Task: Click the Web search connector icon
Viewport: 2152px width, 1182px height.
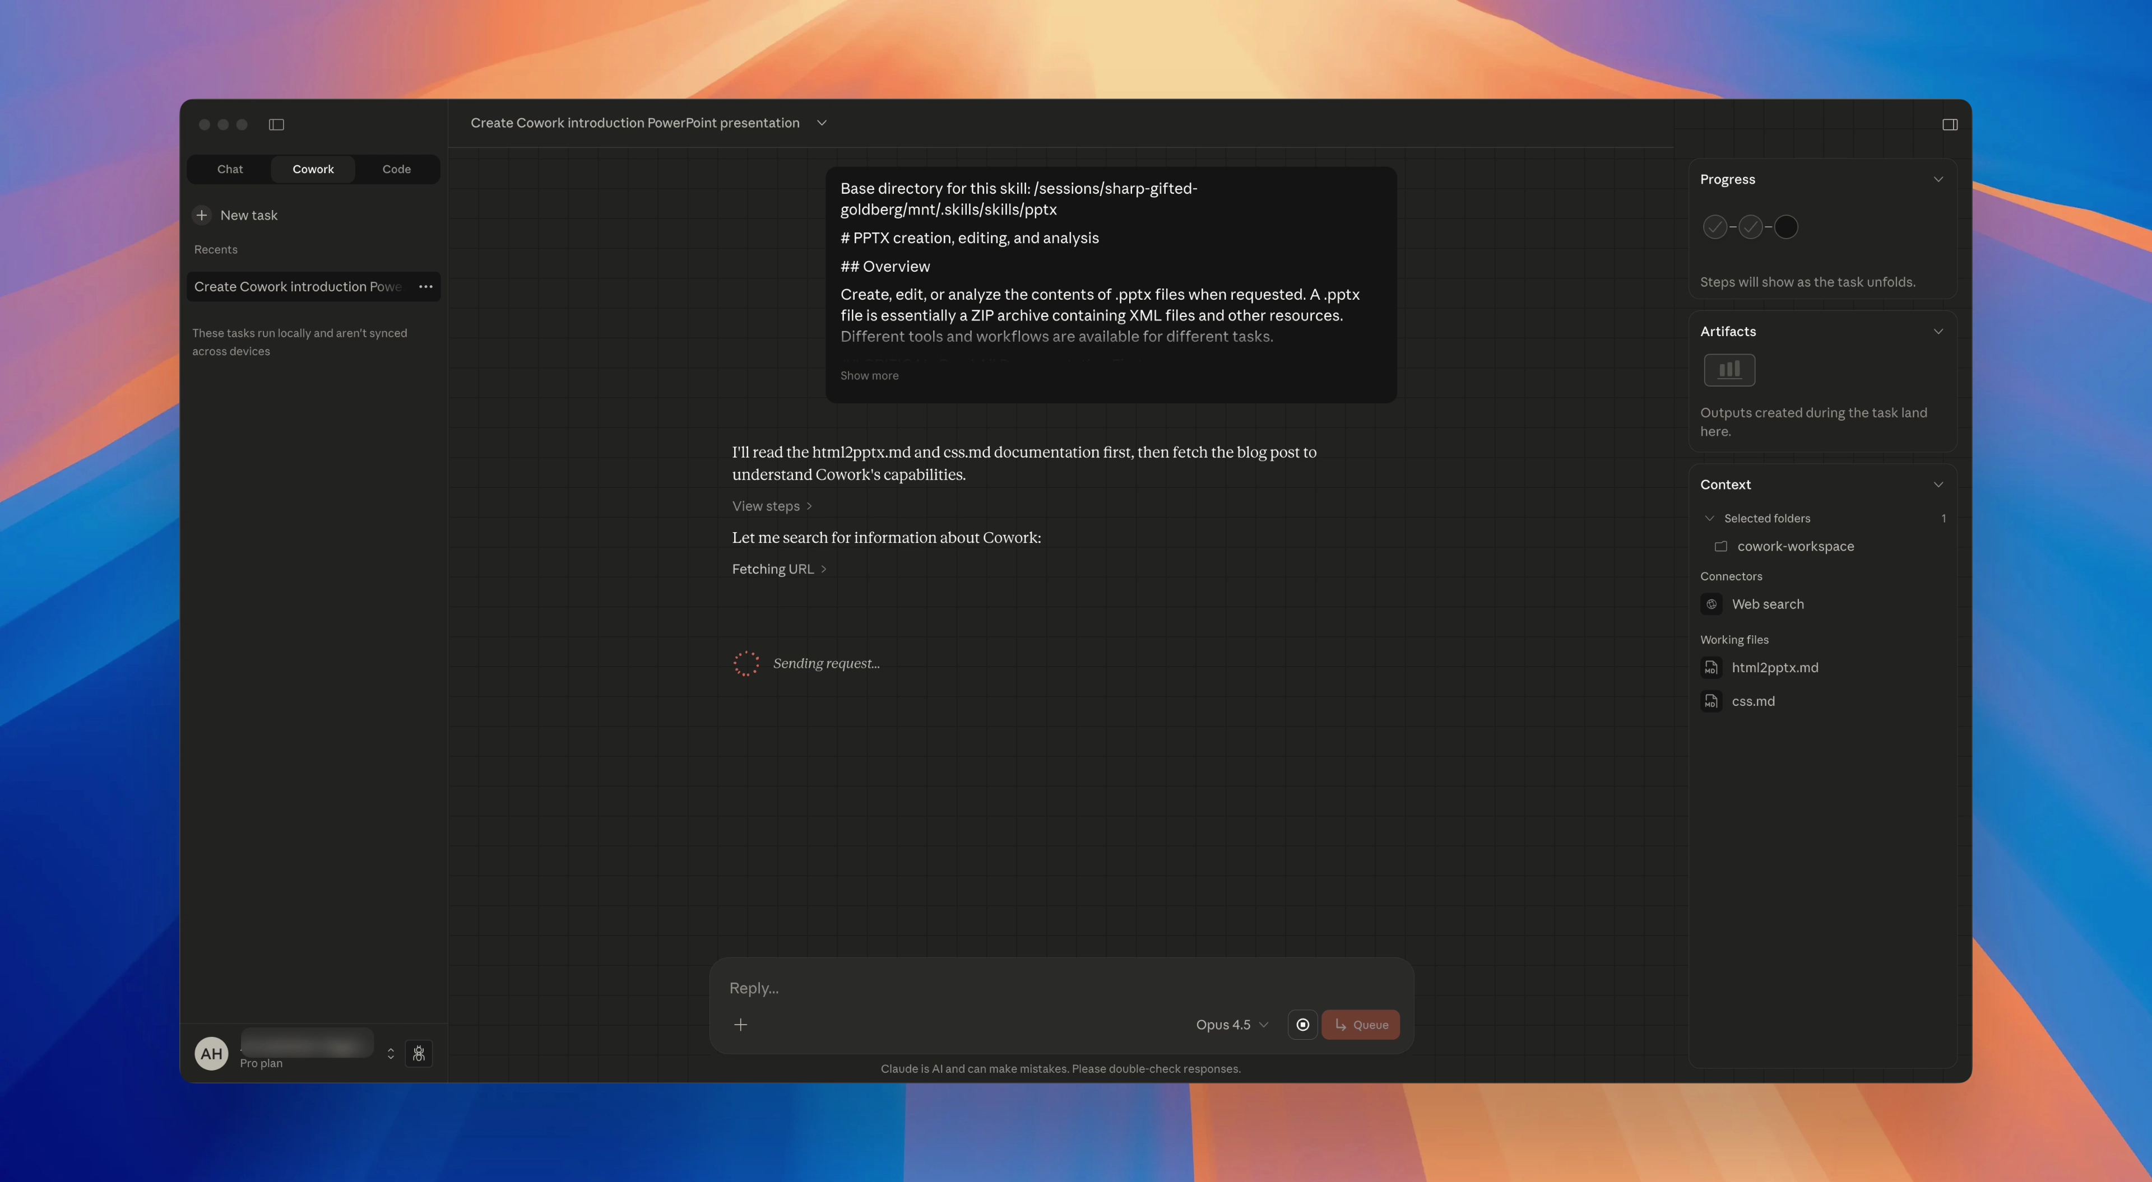Action: [1712, 604]
